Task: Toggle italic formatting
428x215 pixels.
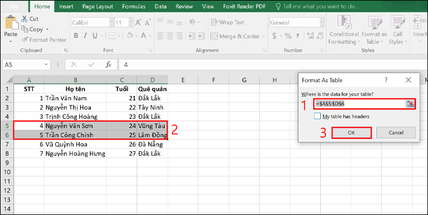Action: pyautogui.click(x=85, y=36)
